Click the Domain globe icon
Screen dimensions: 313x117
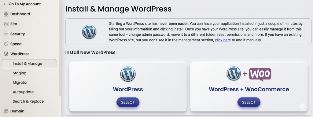pos(6,111)
